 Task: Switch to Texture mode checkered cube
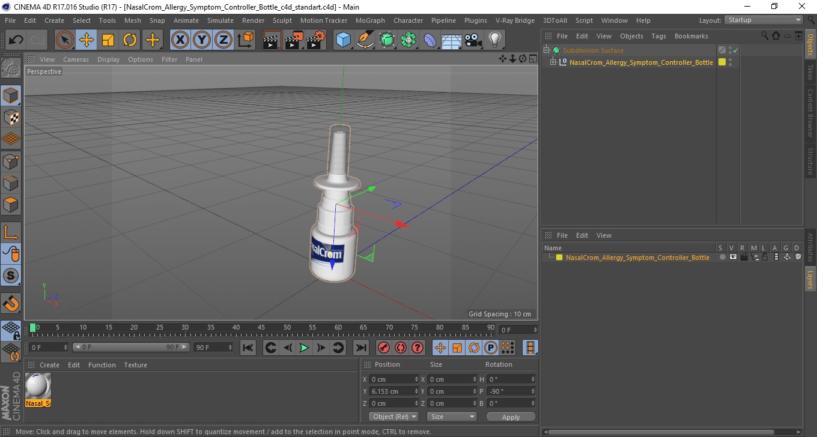[x=11, y=117]
